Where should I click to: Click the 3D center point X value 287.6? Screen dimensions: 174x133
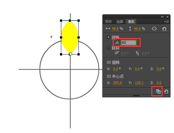click(117, 83)
